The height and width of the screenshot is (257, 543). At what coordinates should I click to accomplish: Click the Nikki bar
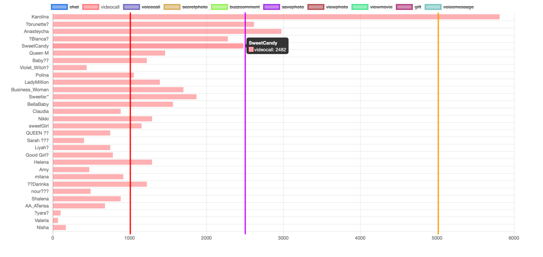(x=102, y=119)
